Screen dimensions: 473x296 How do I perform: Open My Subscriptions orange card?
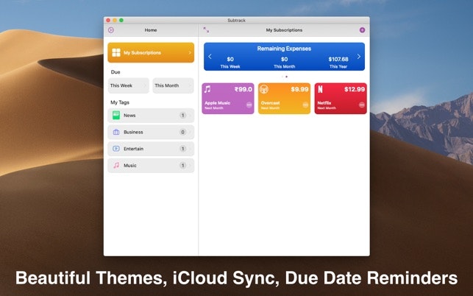(151, 52)
